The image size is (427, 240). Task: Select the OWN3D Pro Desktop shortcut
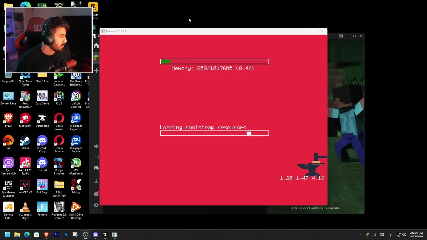point(76,211)
